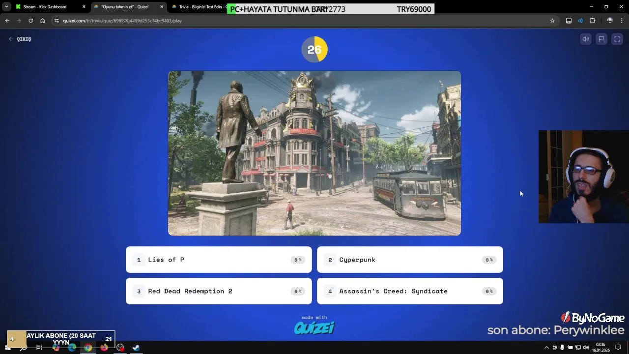Enter fullscreen mode in the quiz
Screen dimensions: 629x354
click(617, 39)
